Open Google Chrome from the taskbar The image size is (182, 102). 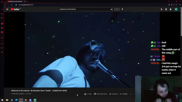26,100
